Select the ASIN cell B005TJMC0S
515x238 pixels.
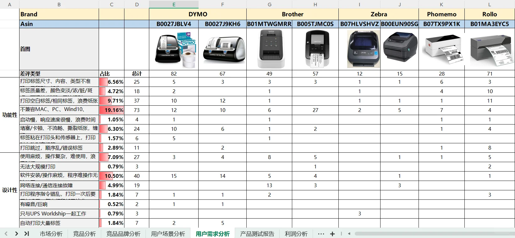click(315, 24)
